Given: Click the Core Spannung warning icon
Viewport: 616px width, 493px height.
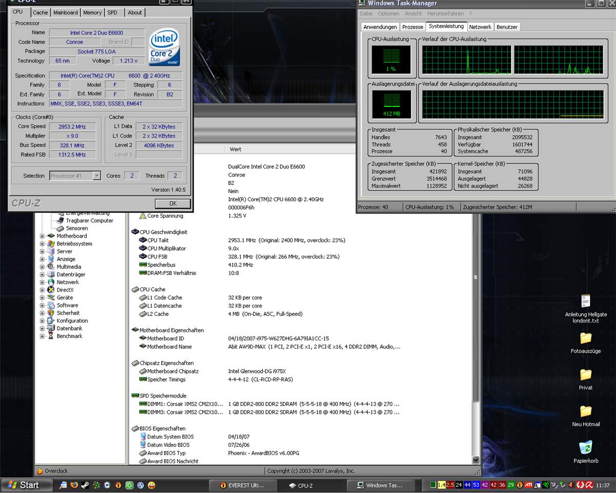Looking at the screenshot, I should pos(143,216).
